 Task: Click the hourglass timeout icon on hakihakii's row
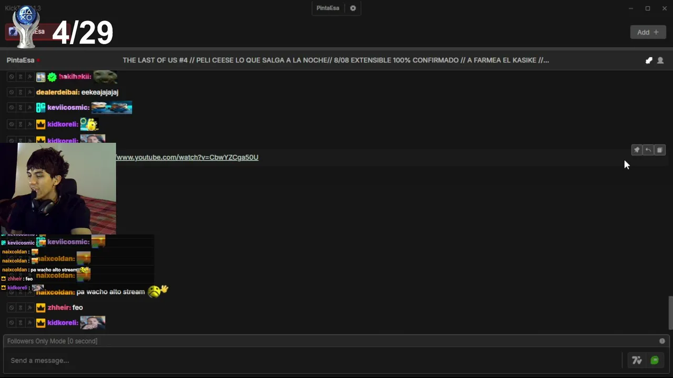tap(21, 77)
